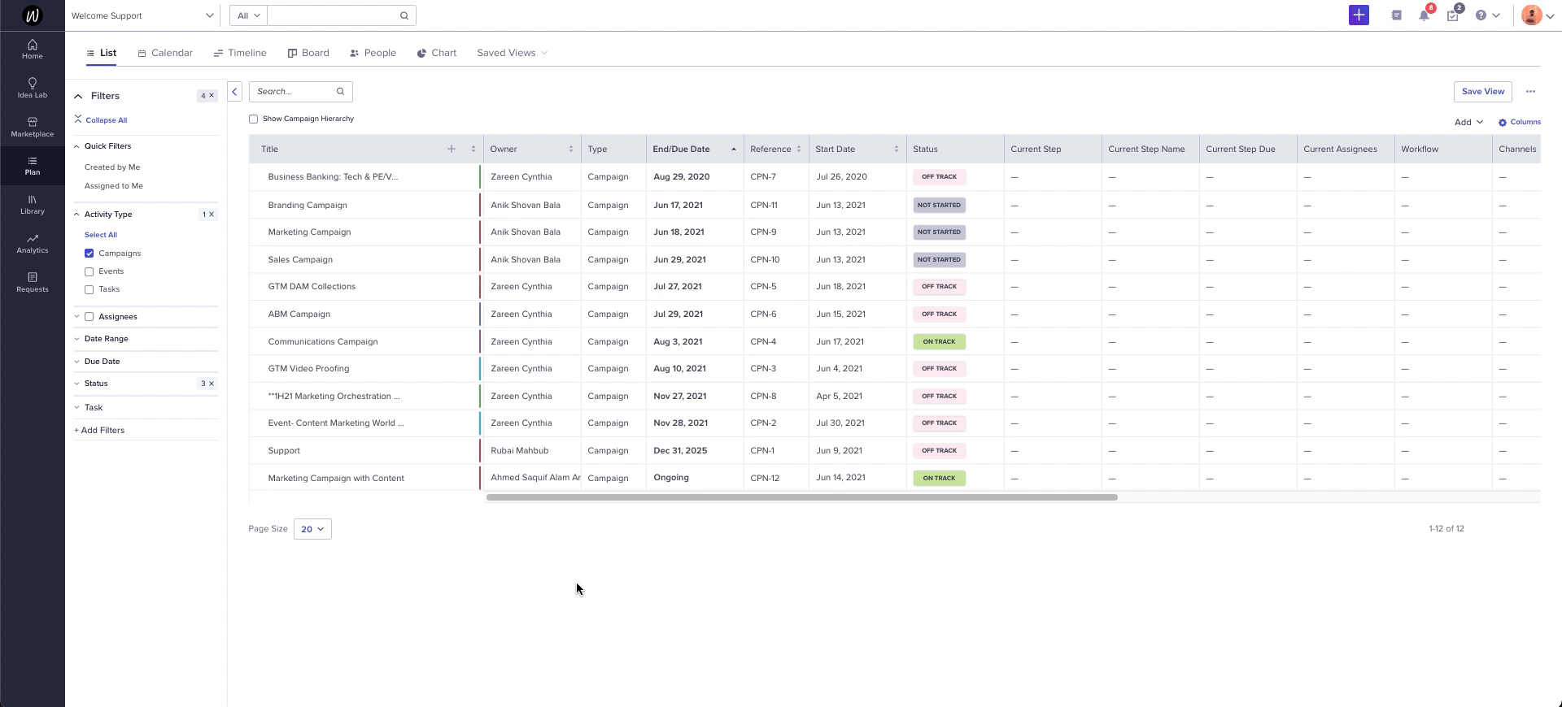This screenshot has height=707, width=1562.
Task: Open Analytics in the sidebar
Action: coord(33,244)
